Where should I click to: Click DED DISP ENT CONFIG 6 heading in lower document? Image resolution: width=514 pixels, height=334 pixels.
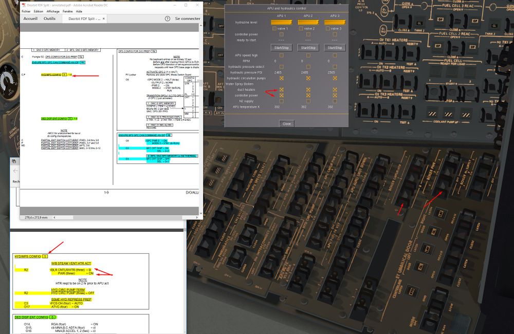[35, 317]
